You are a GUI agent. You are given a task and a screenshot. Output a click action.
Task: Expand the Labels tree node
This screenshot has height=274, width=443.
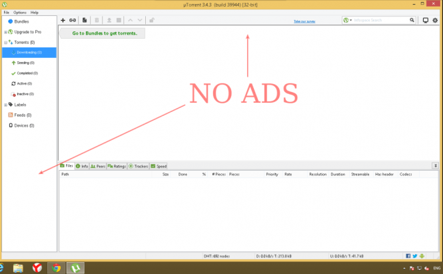click(5, 105)
